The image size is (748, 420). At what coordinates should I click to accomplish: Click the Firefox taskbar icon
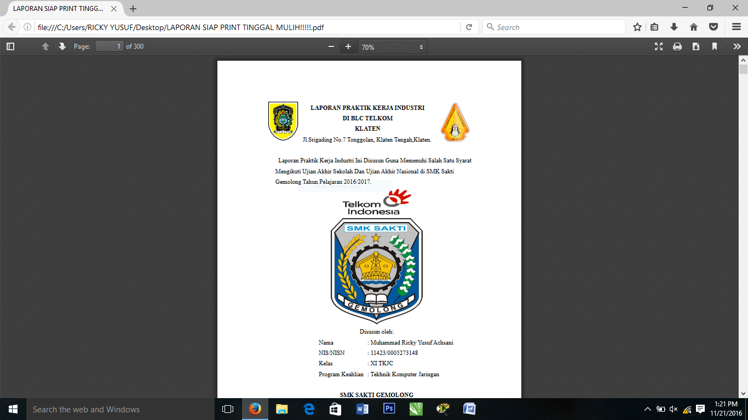(x=255, y=409)
